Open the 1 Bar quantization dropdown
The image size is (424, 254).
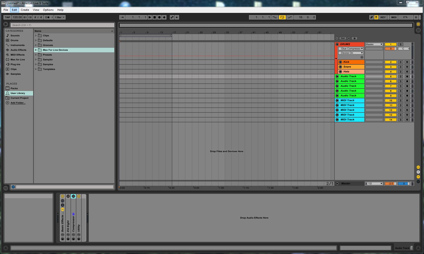click(60, 17)
